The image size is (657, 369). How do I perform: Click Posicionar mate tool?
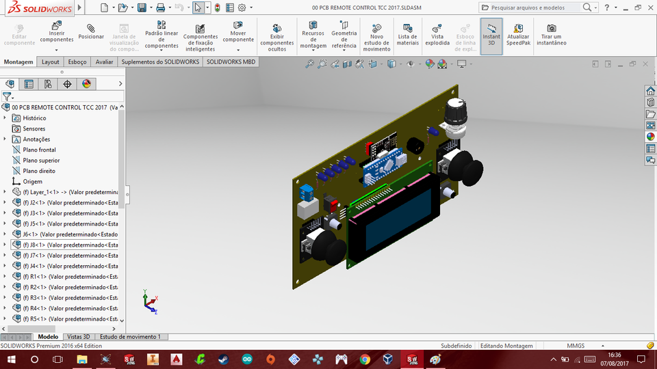[x=91, y=32]
